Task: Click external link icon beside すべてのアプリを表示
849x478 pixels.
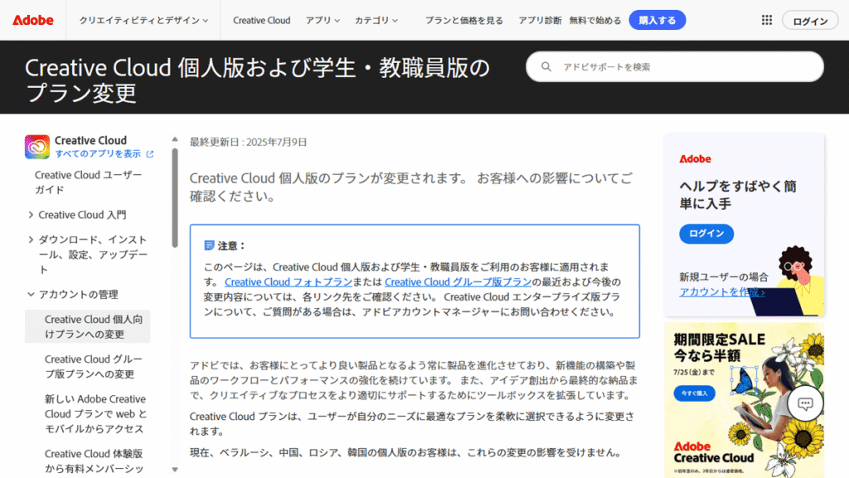Action: click(150, 154)
